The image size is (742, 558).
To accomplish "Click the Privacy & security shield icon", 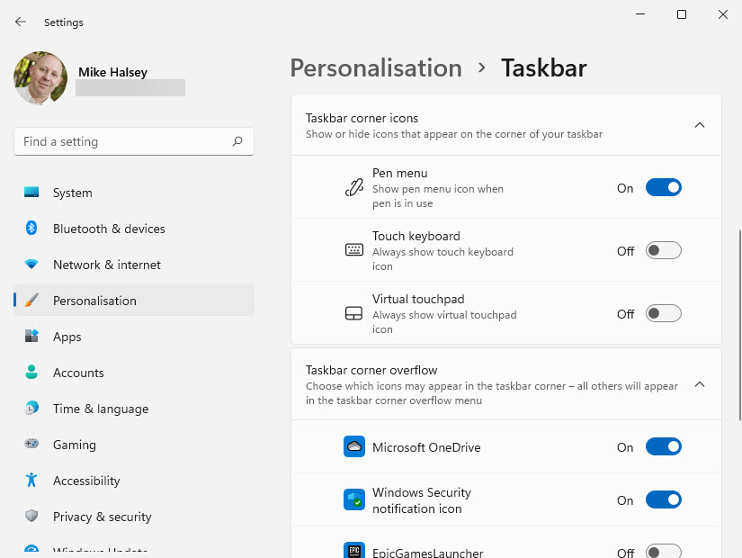I will click(31, 517).
